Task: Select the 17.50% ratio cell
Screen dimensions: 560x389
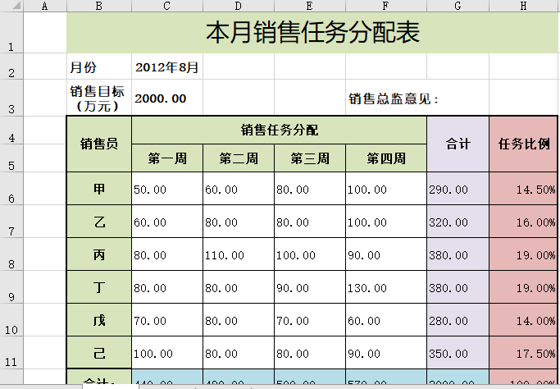Action: (525, 353)
